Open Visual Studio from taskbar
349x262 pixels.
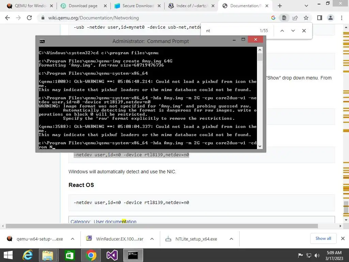coord(112,255)
